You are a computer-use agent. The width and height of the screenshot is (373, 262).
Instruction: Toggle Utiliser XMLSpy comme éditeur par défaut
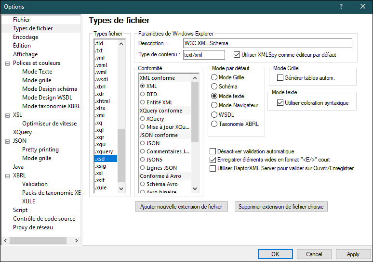pyautogui.click(x=237, y=55)
